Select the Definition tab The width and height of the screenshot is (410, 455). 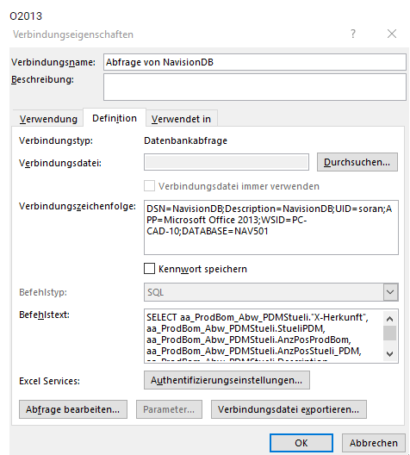(x=115, y=118)
